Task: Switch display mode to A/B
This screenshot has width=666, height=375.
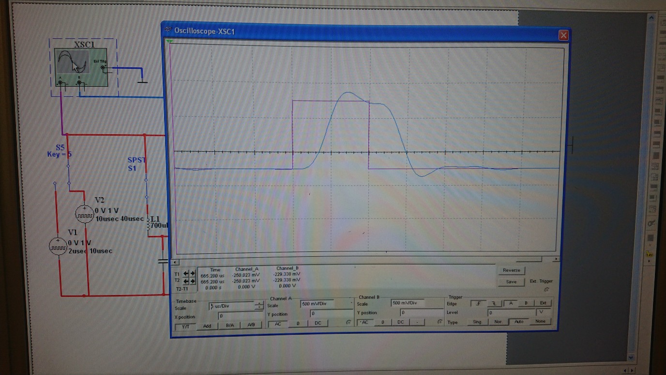Action: coord(251,325)
